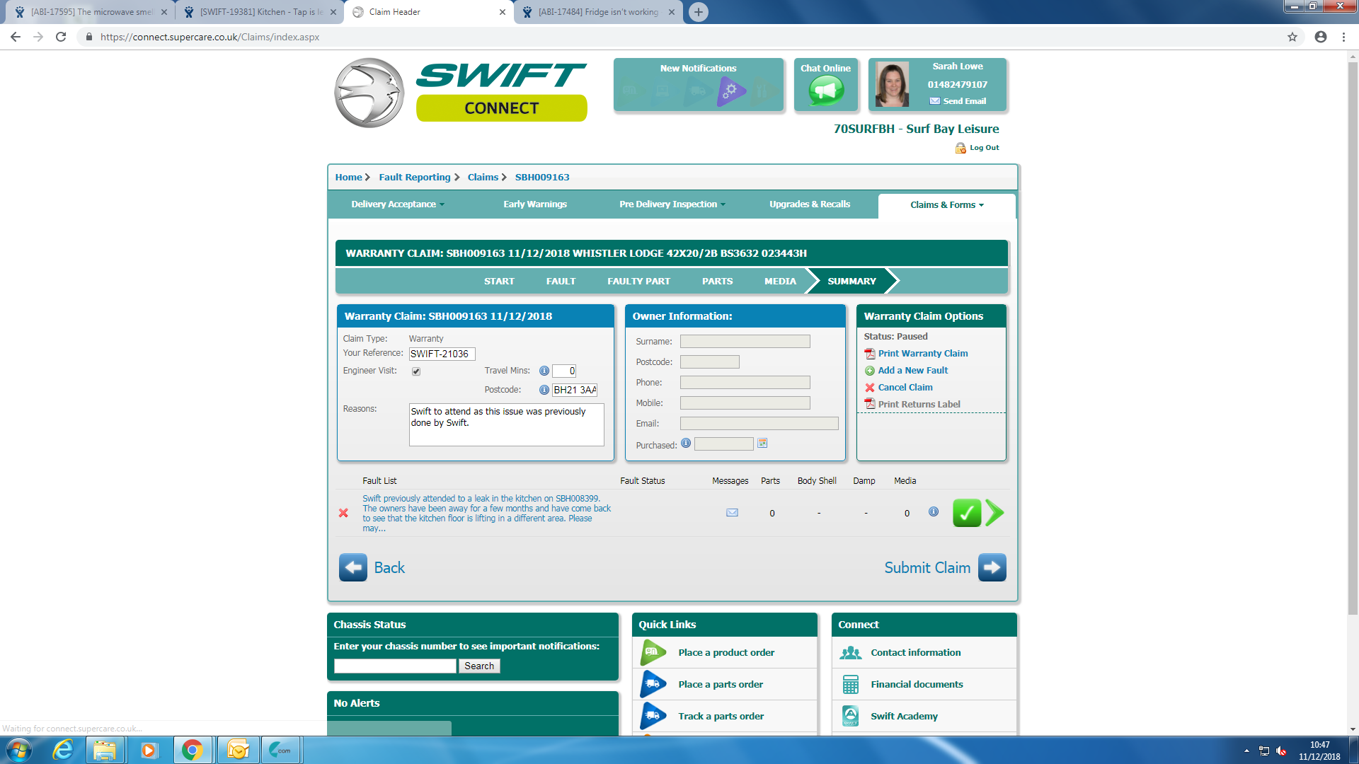Viewport: 1359px width, 764px height.
Task: Go to the FAULTY PART step
Action: [638, 282]
